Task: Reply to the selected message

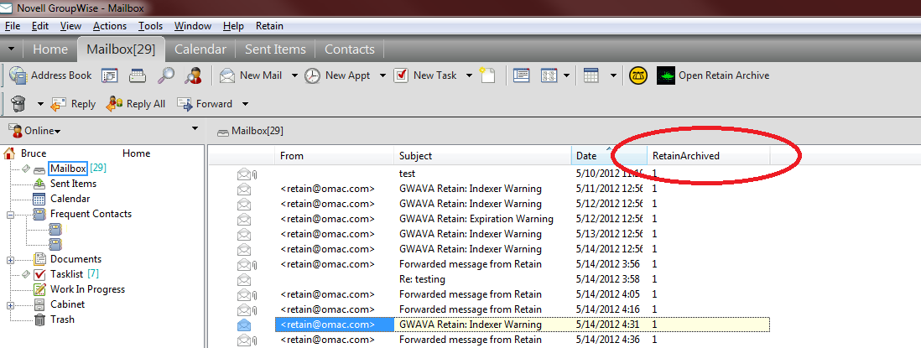Action: tap(74, 104)
